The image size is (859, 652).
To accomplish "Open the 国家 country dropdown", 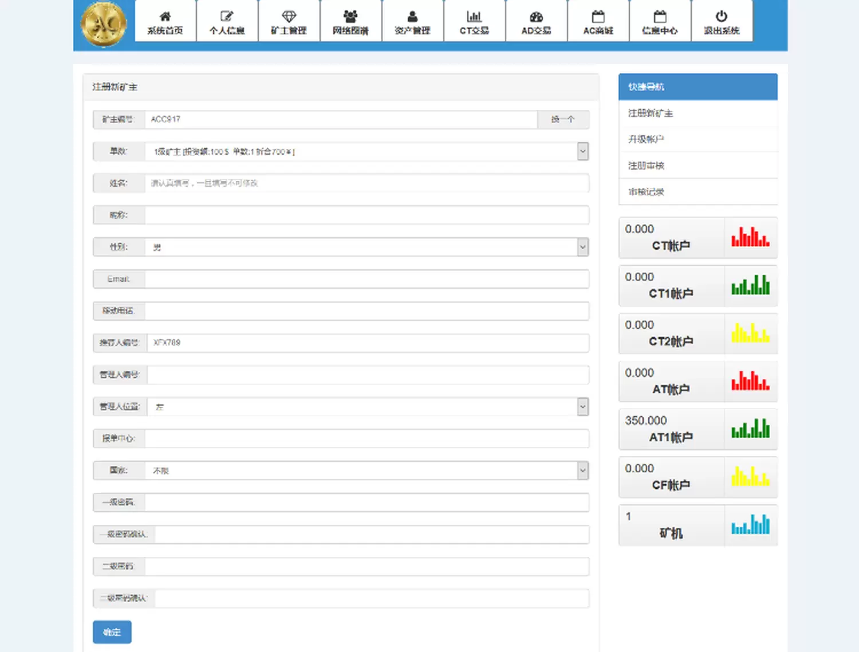I will coord(582,470).
